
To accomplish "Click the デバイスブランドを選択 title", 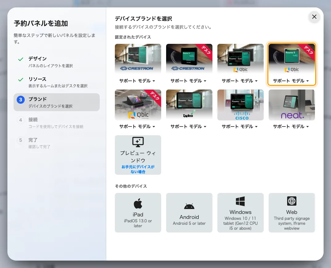I will [144, 19].
